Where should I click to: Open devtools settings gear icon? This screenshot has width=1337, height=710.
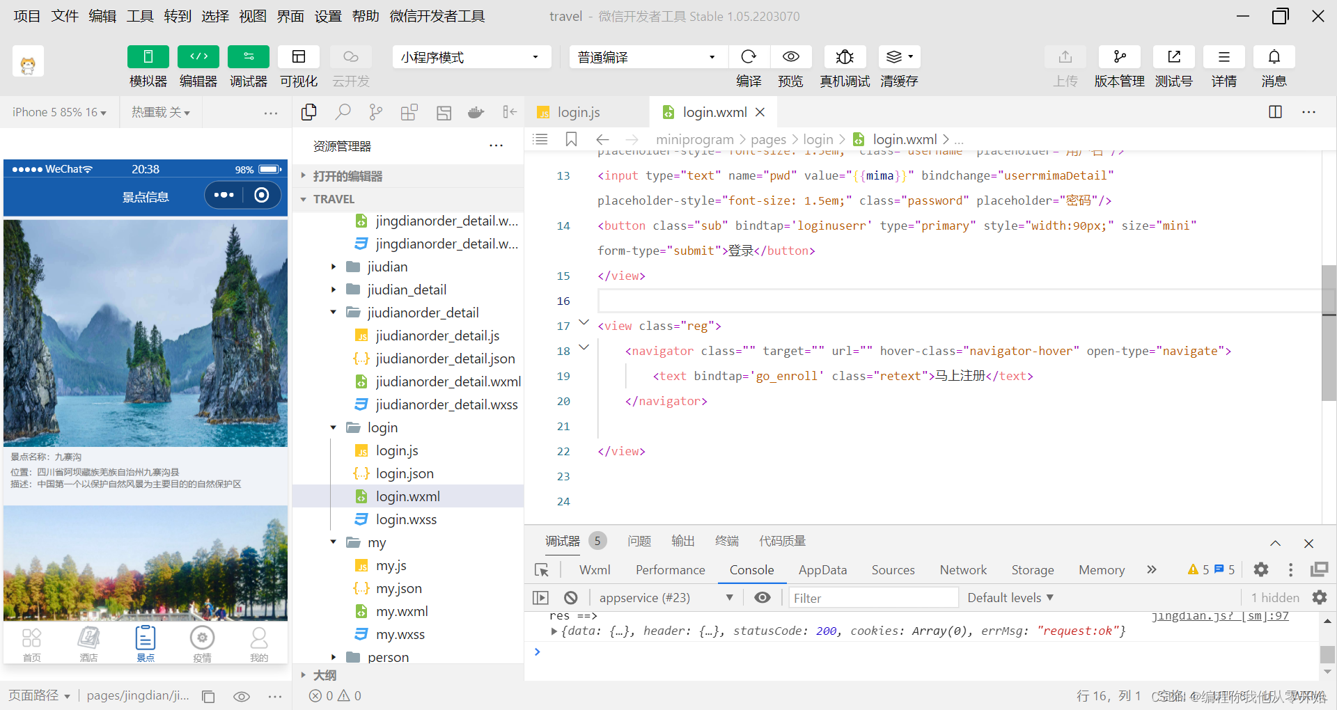point(1261,570)
